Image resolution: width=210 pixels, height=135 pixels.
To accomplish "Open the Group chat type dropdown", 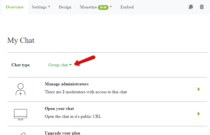I will pyautogui.click(x=60, y=65).
